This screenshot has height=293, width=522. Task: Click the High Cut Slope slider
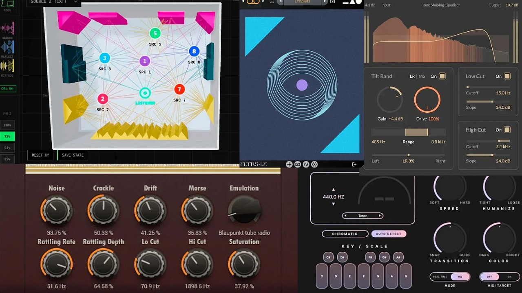point(488,155)
